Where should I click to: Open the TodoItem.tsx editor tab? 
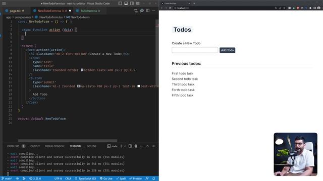click(90, 11)
